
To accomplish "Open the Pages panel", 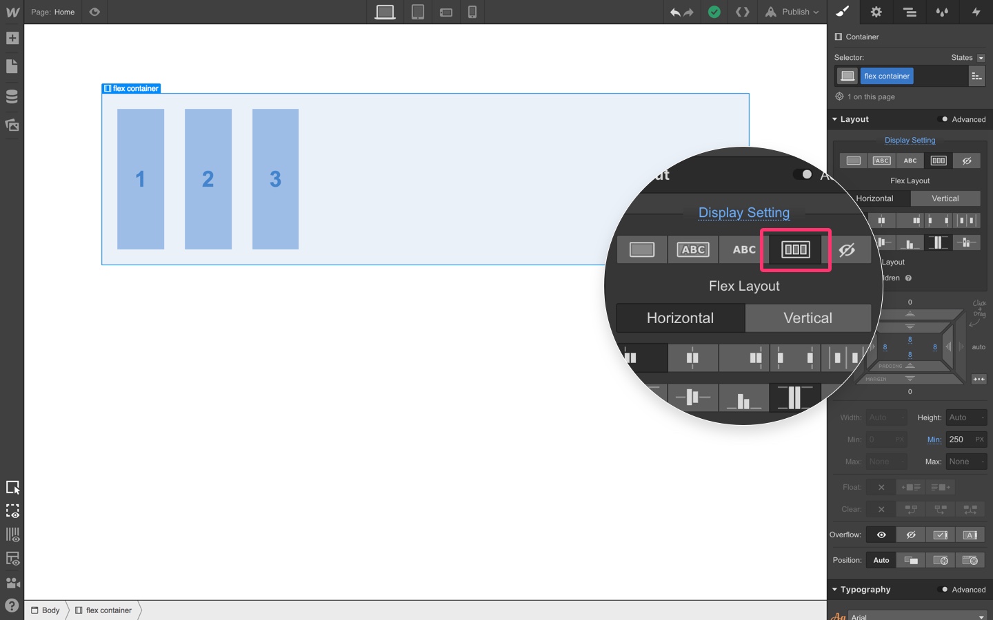I will click(x=12, y=67).
